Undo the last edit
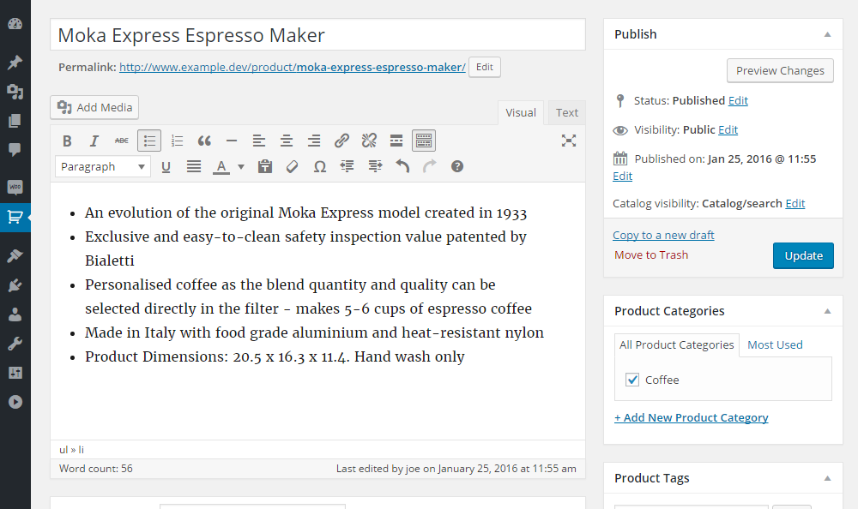Screen dimensions: 858x509 pos(402,166)
